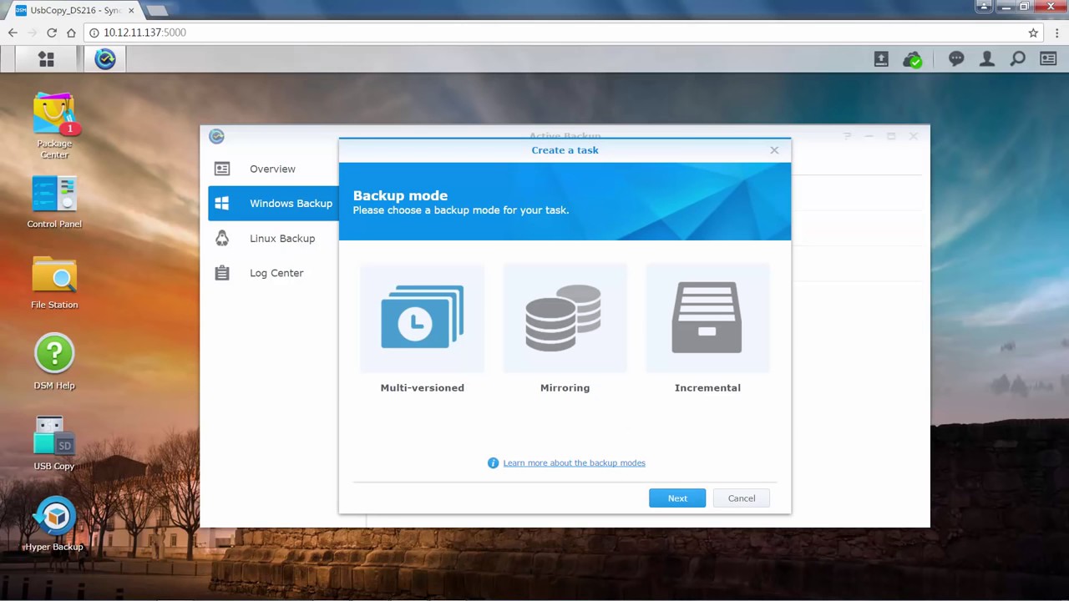Open the DSM search magnifier icon
1069x601 pixels.
(1017, 59)
